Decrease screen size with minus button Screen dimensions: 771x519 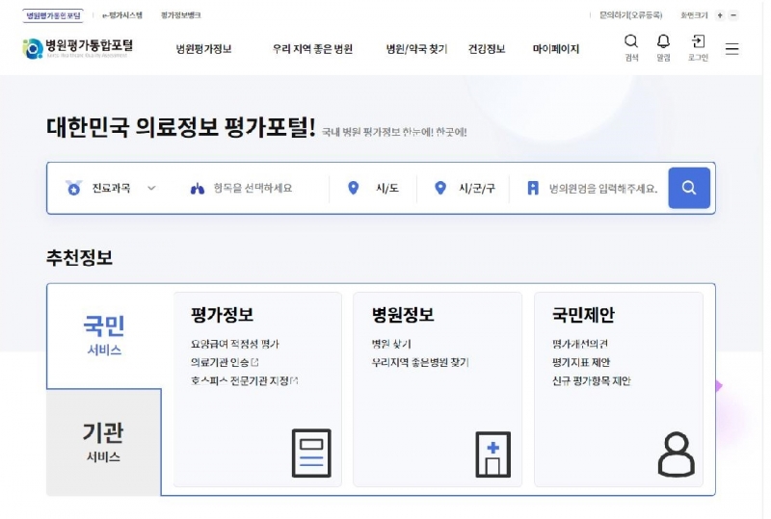[x=733, y=15]
